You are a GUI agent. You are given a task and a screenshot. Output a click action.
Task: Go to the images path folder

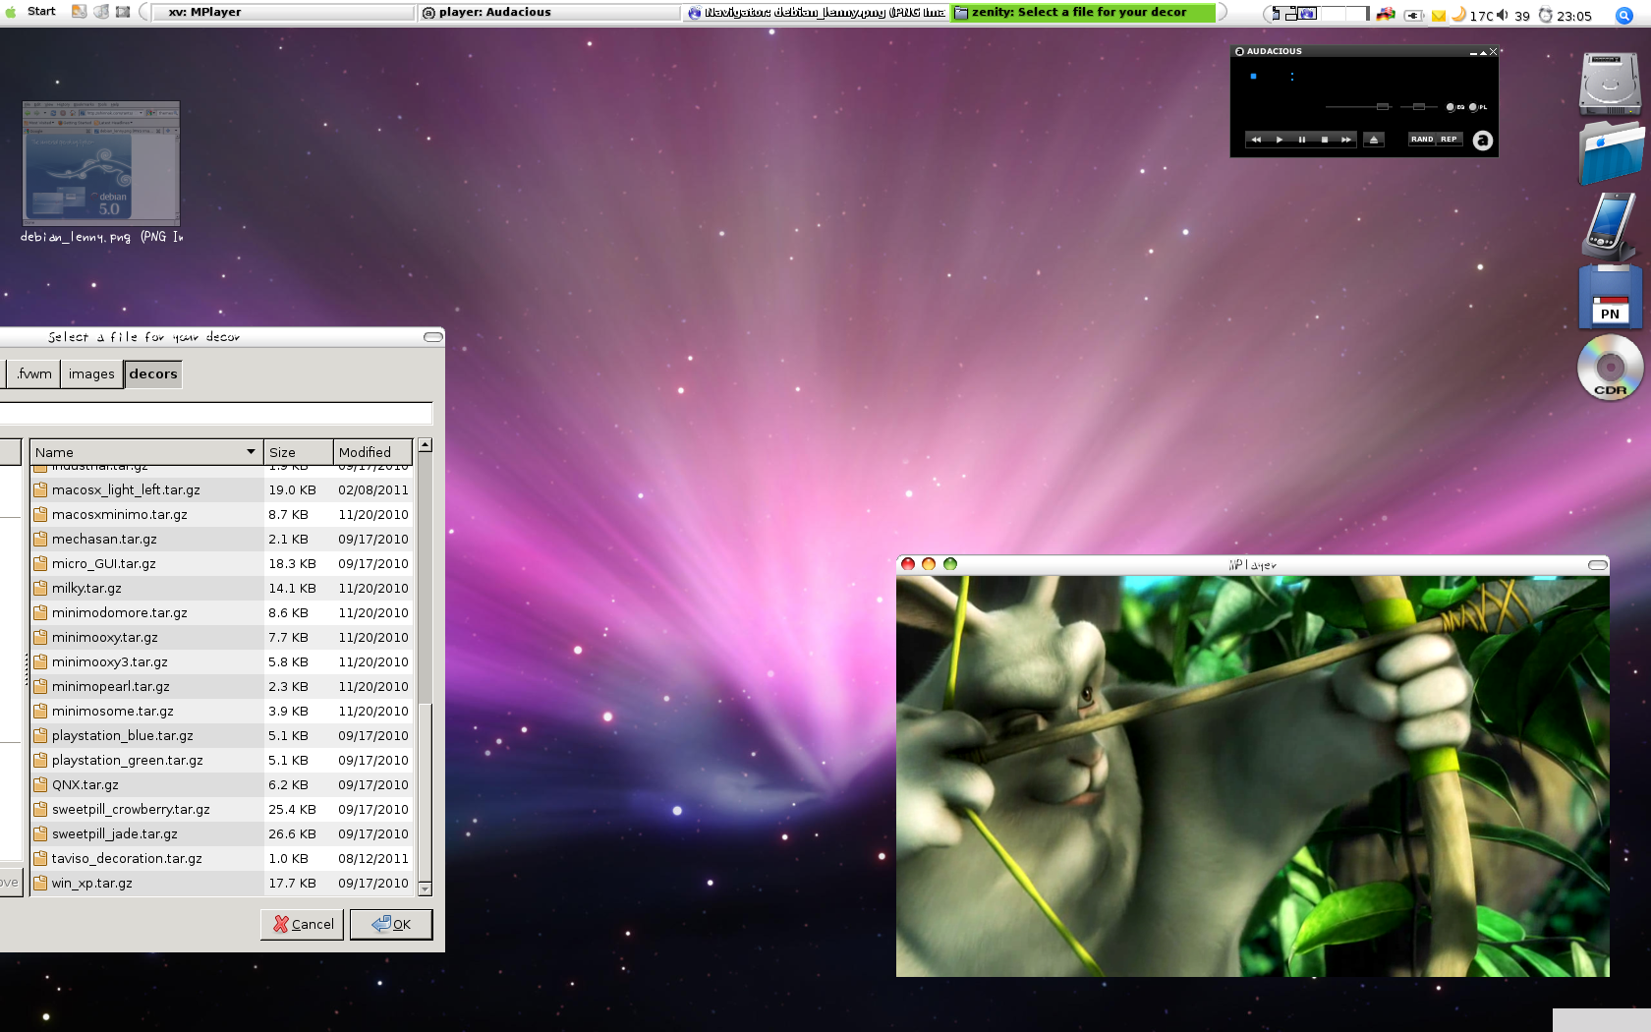pyautogui.click(x=91, y=373)
